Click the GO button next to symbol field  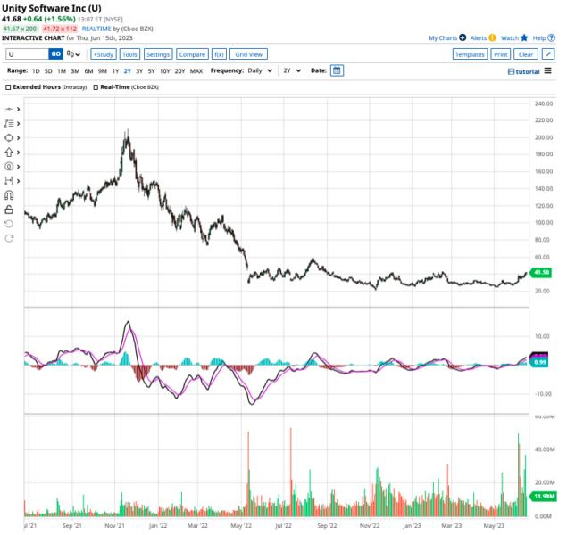click(x=56, y=54)
